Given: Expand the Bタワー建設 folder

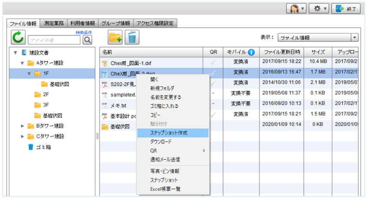Looking at the screenshot, I should tap(22, 126).
